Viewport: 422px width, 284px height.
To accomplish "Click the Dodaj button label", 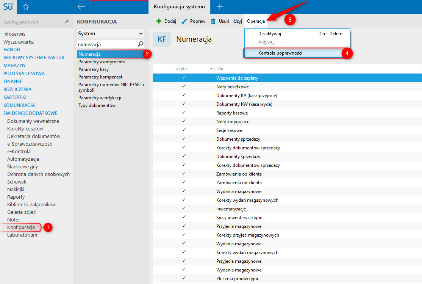I will (170, 21).
